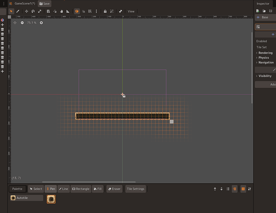Click the gray handle square near the tiles
276x213 pixels.
[x=172, y=122]
